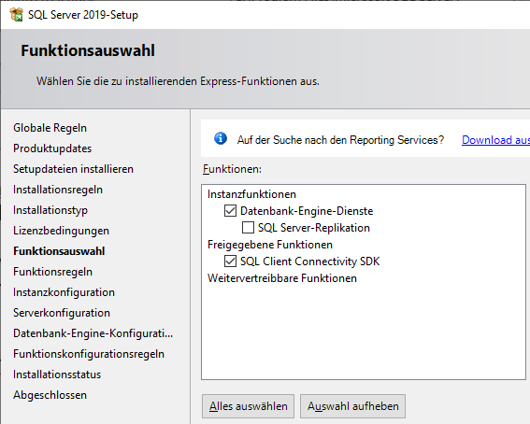Screen dimensions: 530x424
Task: Open the Download link for Reporting Services
Action: pos(495,140)
